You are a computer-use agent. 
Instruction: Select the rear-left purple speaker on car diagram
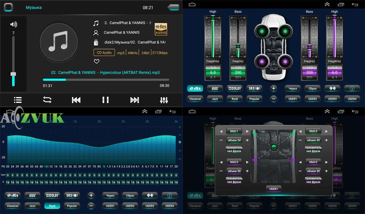262,62
